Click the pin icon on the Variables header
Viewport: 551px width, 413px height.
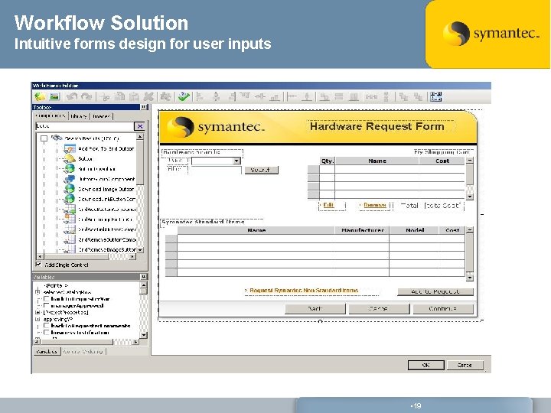click(x=143, y=277)
